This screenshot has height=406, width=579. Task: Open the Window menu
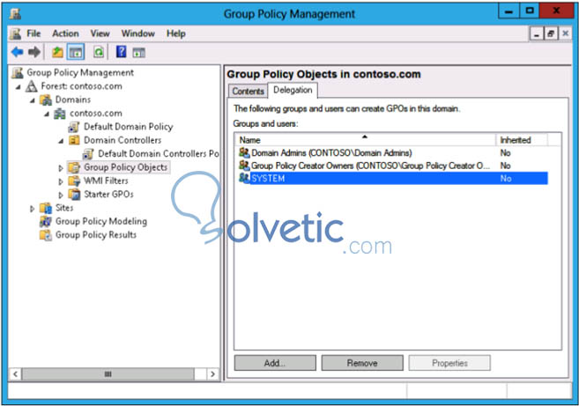pyautogui.click(x=138, y=33)
